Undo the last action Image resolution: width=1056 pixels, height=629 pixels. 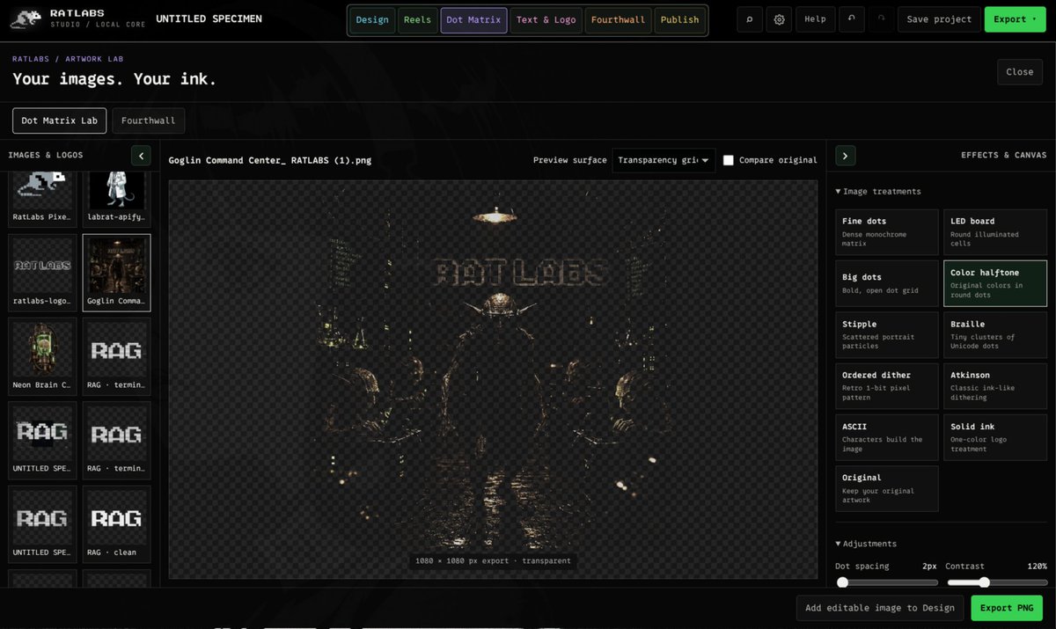[x=852, y=19]
